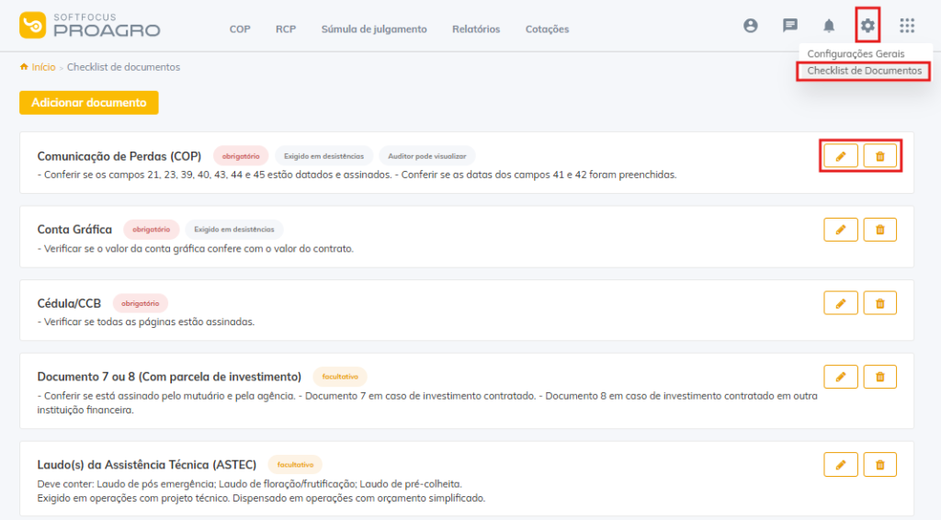The width and height of the screenshot is (941, 520).
Task: Delete the Comunicação de Perdas (COP) document
Action: [879, 156]
